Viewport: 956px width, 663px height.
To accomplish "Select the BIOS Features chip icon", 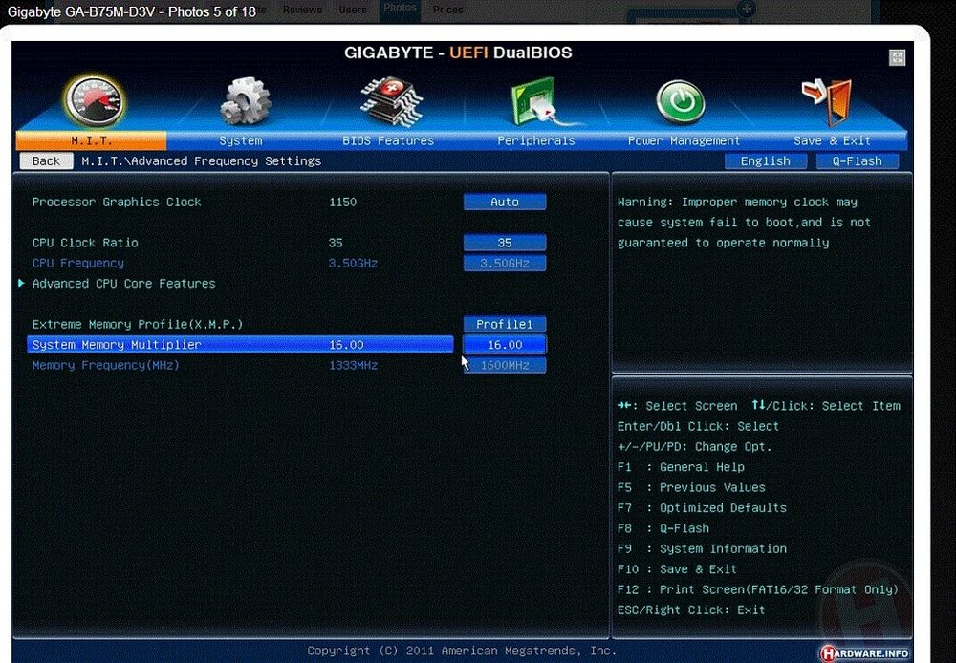I will (391, 101).
